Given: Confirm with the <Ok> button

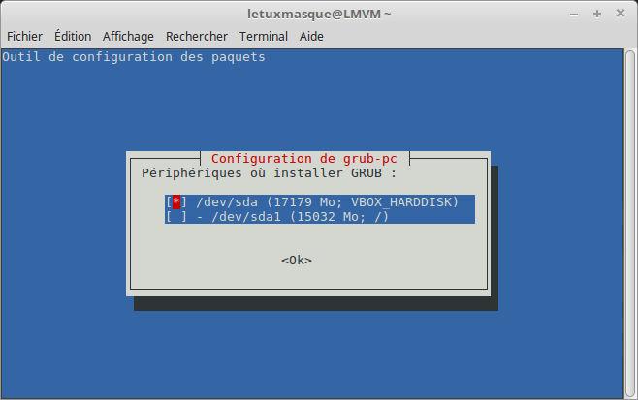Looking at the screenshot, I should click(297, 261).
